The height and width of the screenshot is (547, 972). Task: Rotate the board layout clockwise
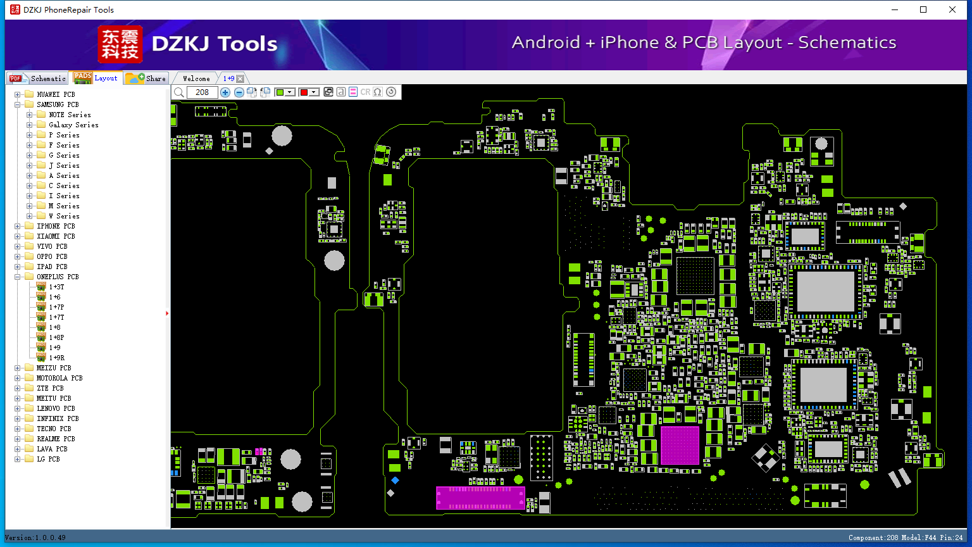[x=252, y=92]
